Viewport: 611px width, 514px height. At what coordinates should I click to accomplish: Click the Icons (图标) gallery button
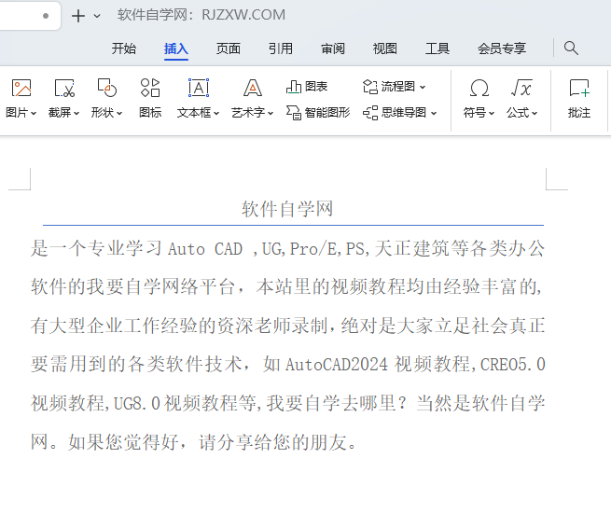click(150, 99)
